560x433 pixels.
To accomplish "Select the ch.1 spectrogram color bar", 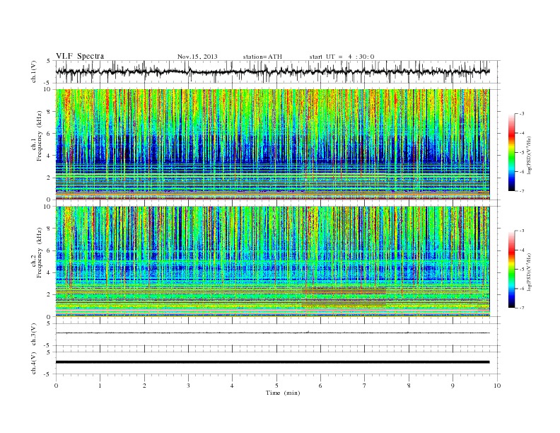I will click(511, 152).
